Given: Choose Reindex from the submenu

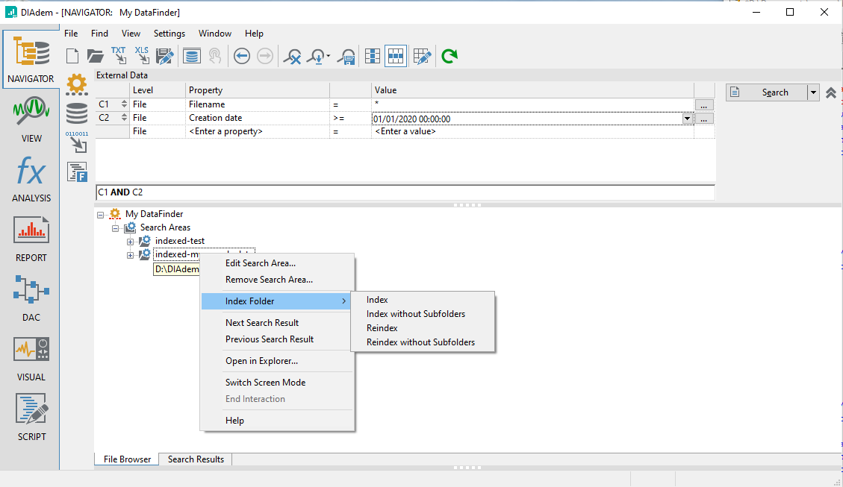Looking at the screenshot, I should tap(382, 328).
